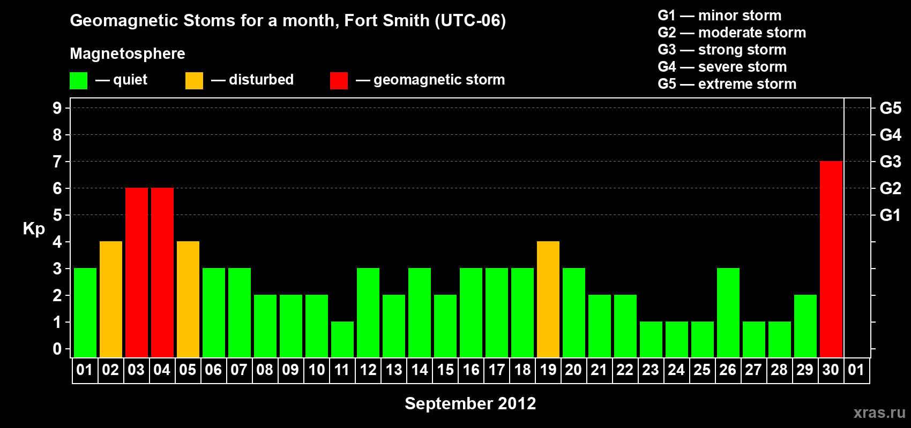Click the '— quiet' legend text

(121, 80)
